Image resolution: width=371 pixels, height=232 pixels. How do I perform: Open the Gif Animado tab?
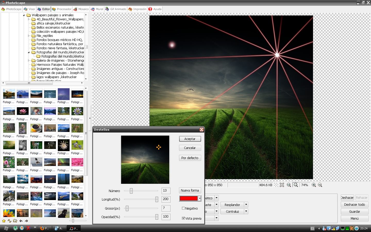pos(116,9)
